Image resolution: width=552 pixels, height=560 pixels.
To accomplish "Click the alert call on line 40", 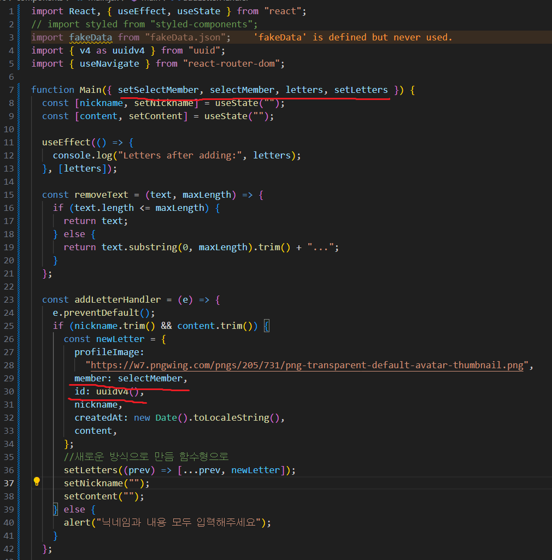I will (x=77, y=522).
